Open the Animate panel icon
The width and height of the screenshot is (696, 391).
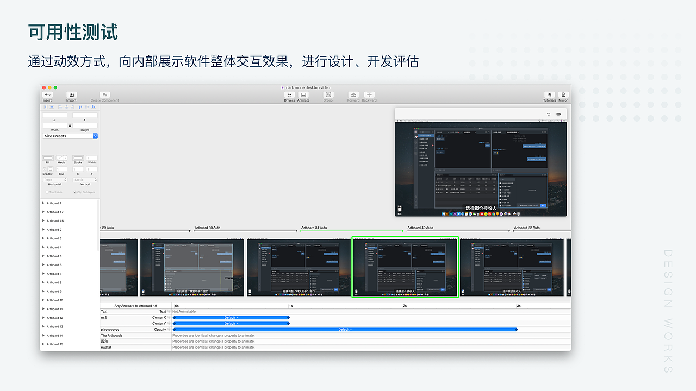[303, 94]
